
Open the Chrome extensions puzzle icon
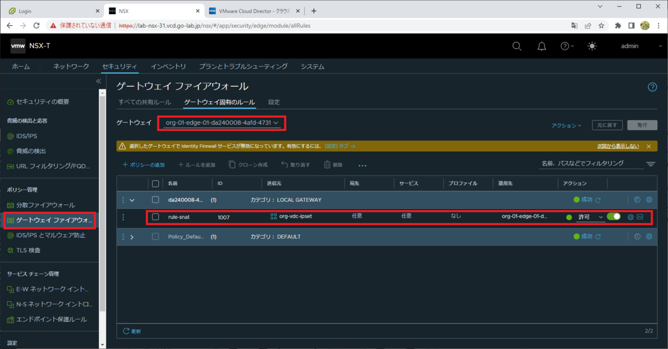[618, 26]
